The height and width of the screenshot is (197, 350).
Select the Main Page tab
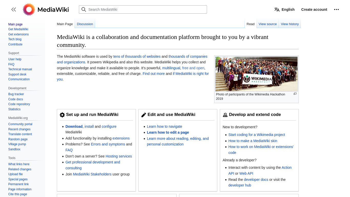pos(65,24)
